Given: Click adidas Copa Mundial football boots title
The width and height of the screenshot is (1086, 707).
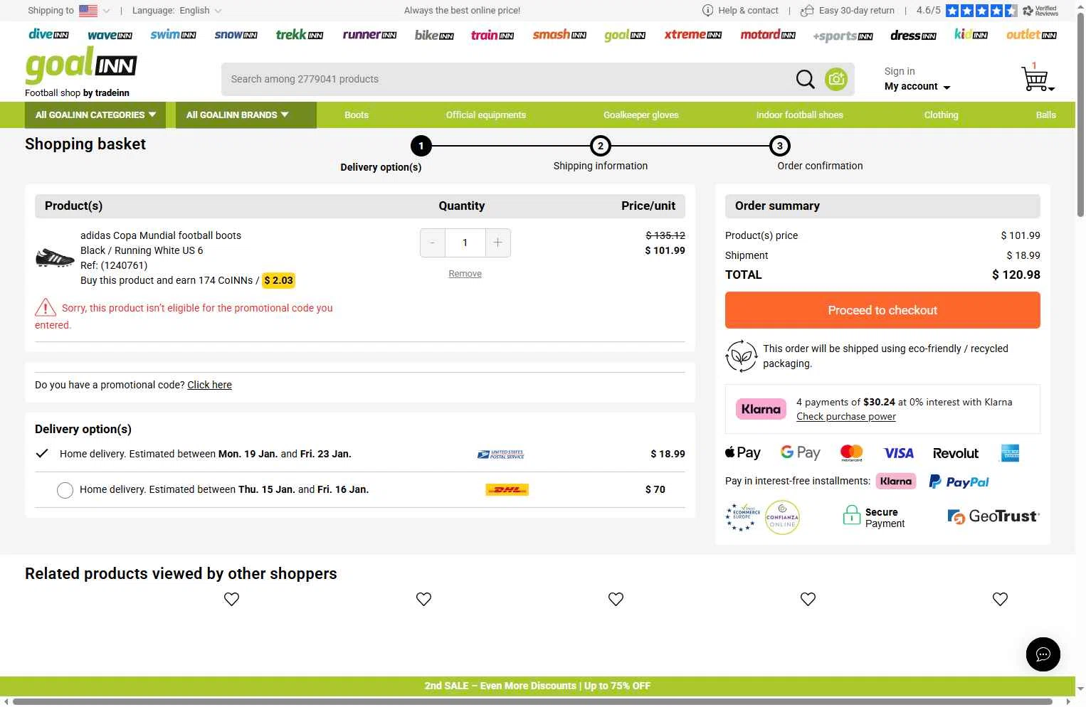Looking at the screenshot, I should tap(161, 235).
